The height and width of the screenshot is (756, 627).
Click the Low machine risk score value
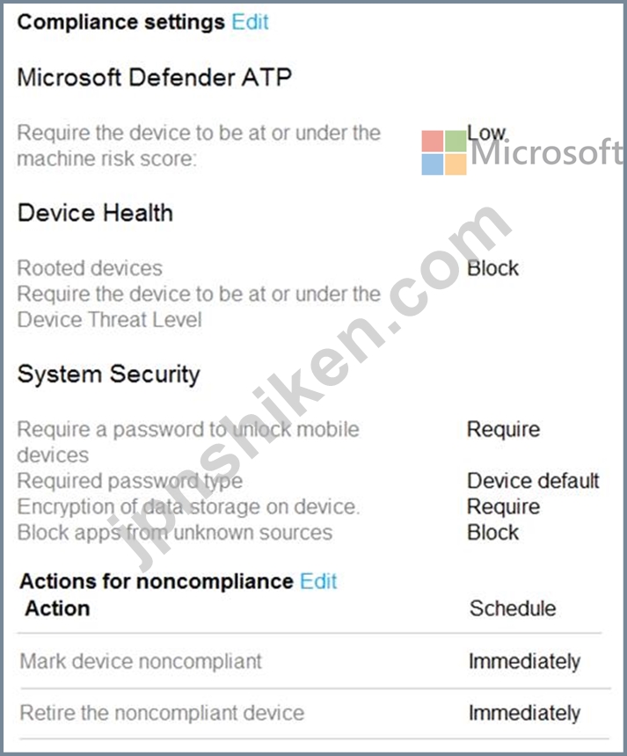click(x=486, y=132)
